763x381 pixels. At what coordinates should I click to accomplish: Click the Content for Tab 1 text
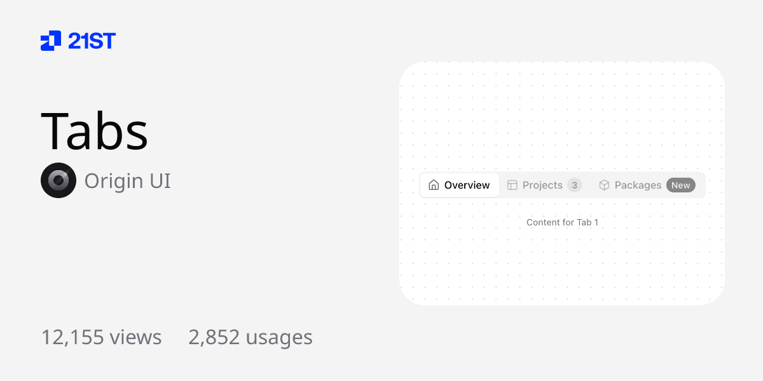tap(562, 222)
